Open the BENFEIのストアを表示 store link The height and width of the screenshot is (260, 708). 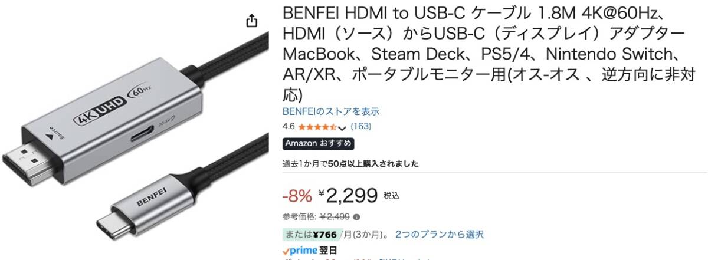tap(331, 111)
